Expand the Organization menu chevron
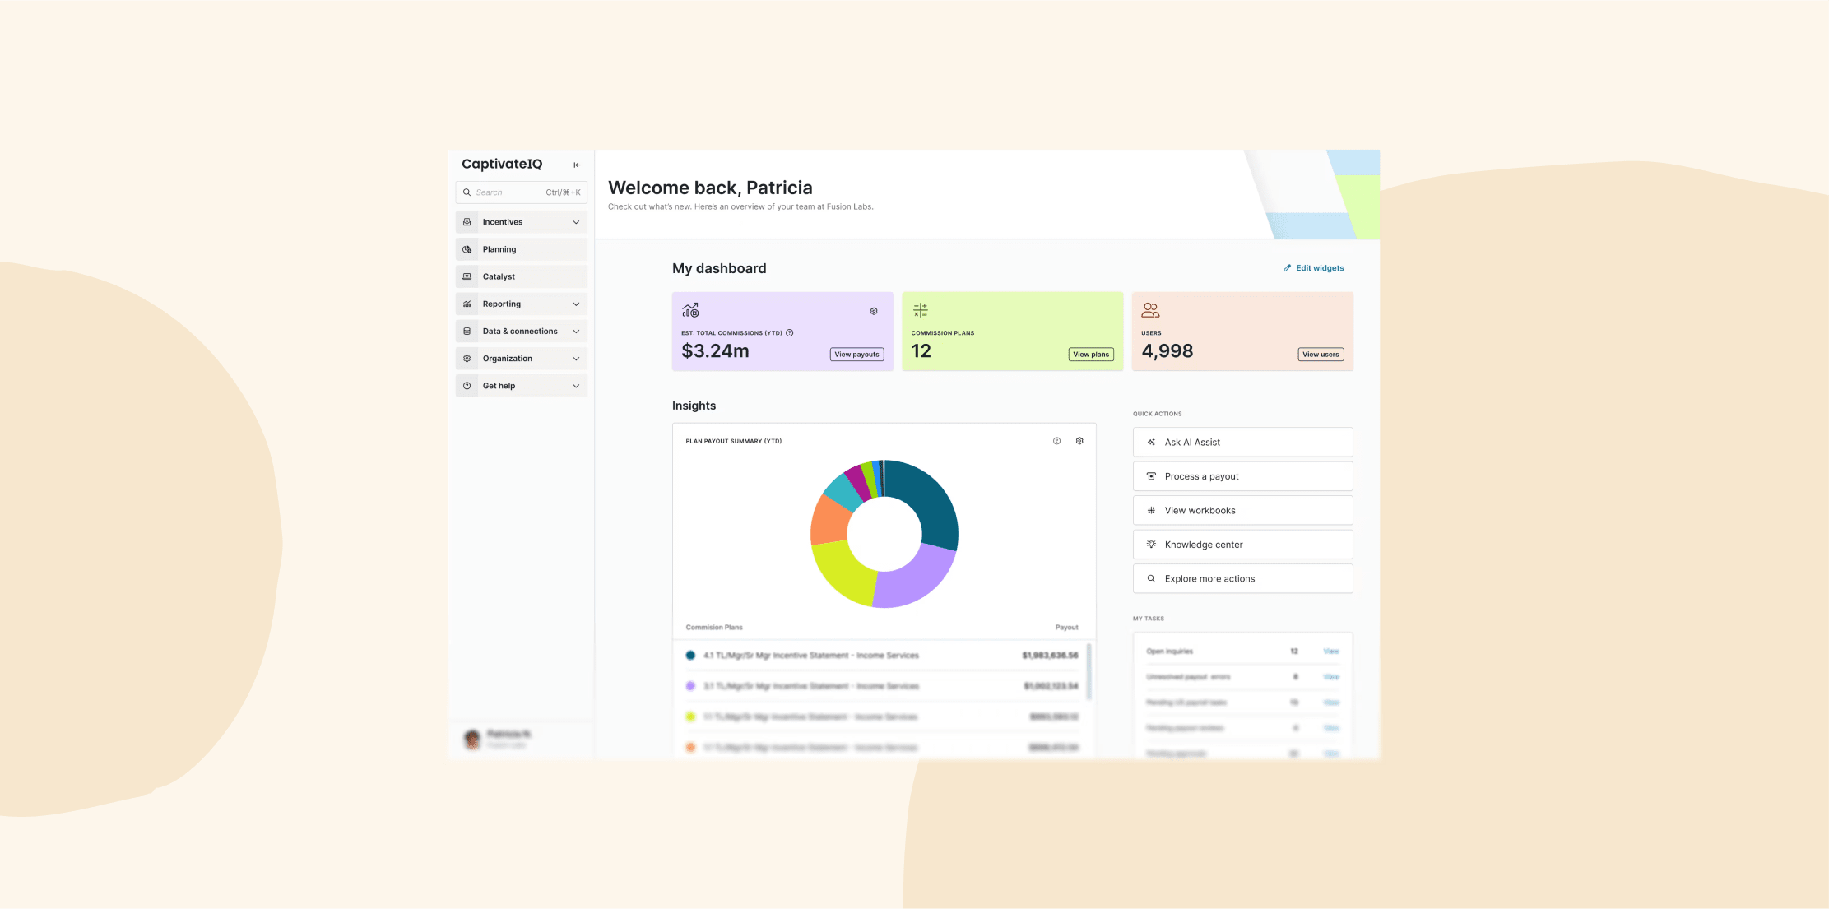This screenshot has height=909, width=1829. click(576, 359)
